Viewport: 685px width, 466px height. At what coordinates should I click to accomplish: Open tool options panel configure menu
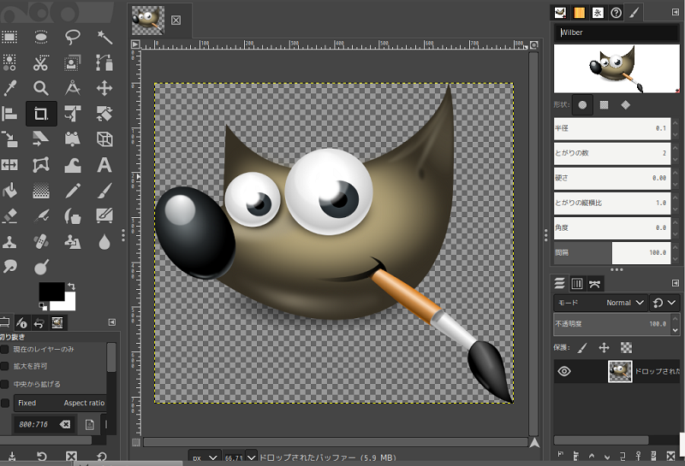[x=112, y=322]
